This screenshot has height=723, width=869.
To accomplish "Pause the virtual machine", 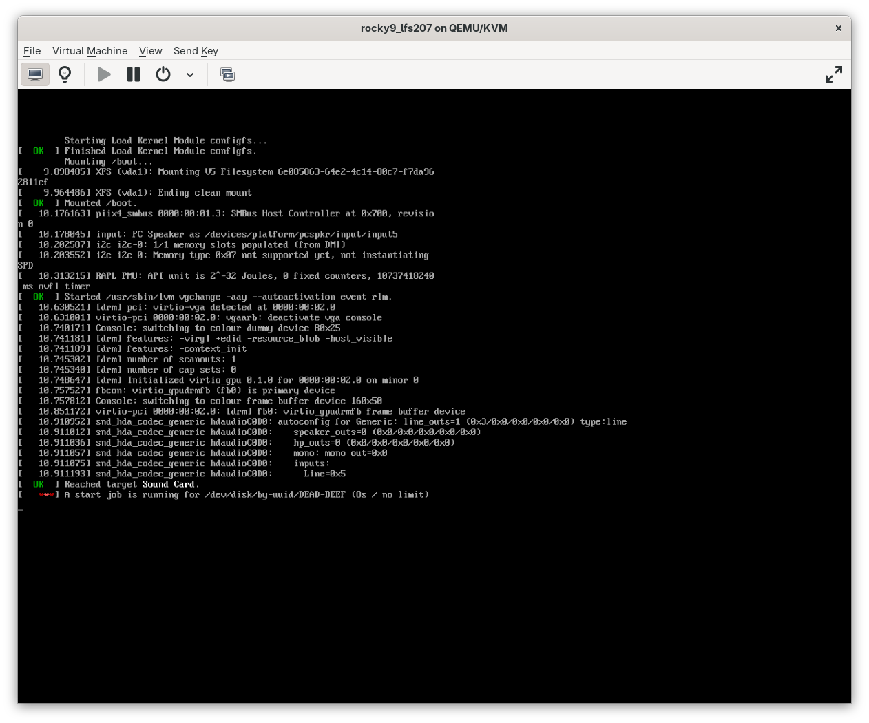I will [x=133, y=74].
